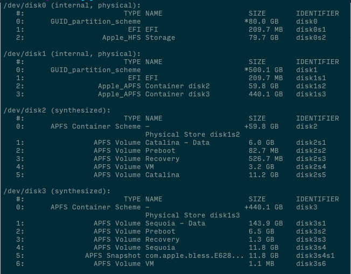Select the disk2 identifier in disk2 table
The image size is (351, 274).
307,127
